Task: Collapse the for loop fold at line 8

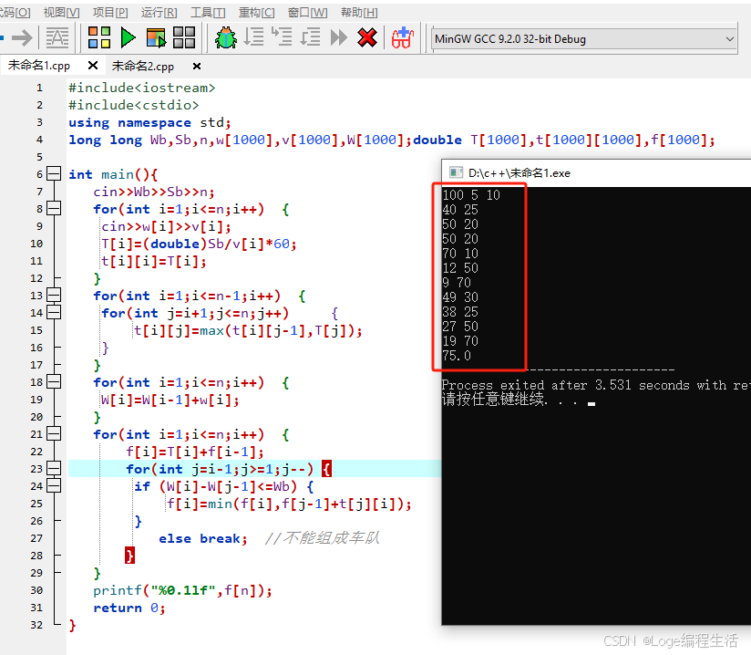Action: [54, 208]
